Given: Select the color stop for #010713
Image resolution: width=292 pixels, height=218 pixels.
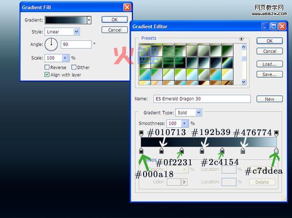Looking at the screenshot, I should click(162, 151).
